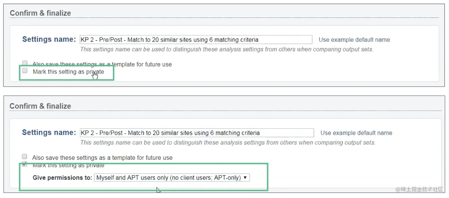
Task: Click italic settings name hint in the permissions panel
Action: pyautogui.click(x=227, y=143)
